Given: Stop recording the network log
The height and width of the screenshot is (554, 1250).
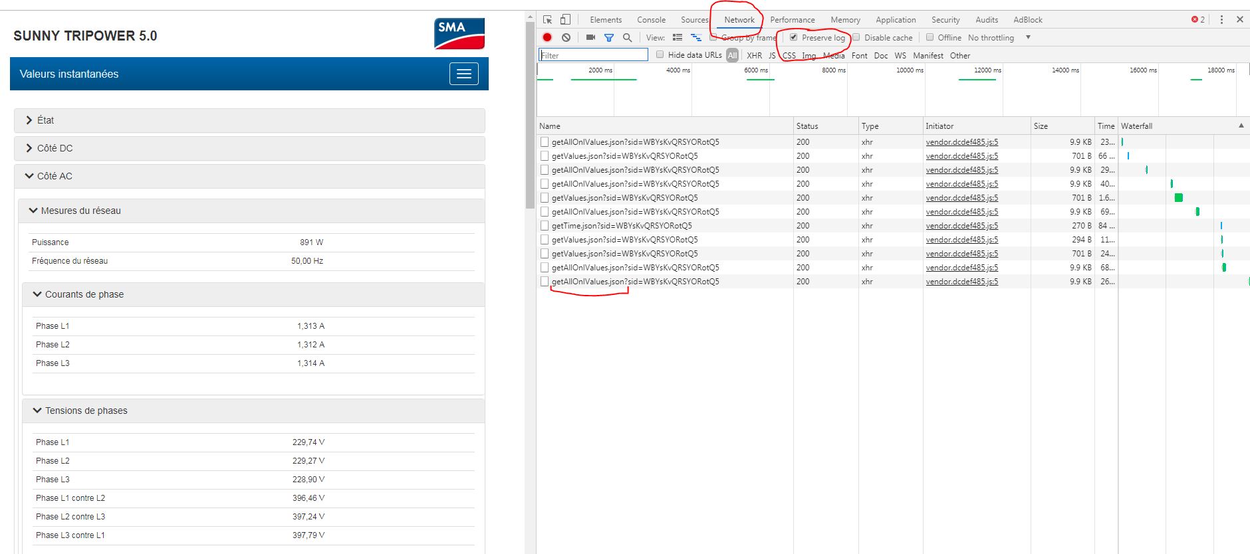Looking at the screenshot, I should pos(547,38).
